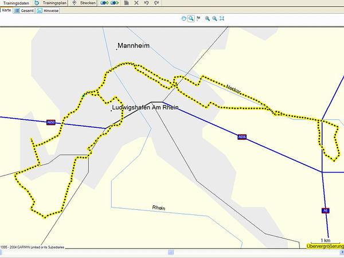This screenshot has width=344, height=258.
Task: Zoom in on the map
Action: tap(207, 18)
